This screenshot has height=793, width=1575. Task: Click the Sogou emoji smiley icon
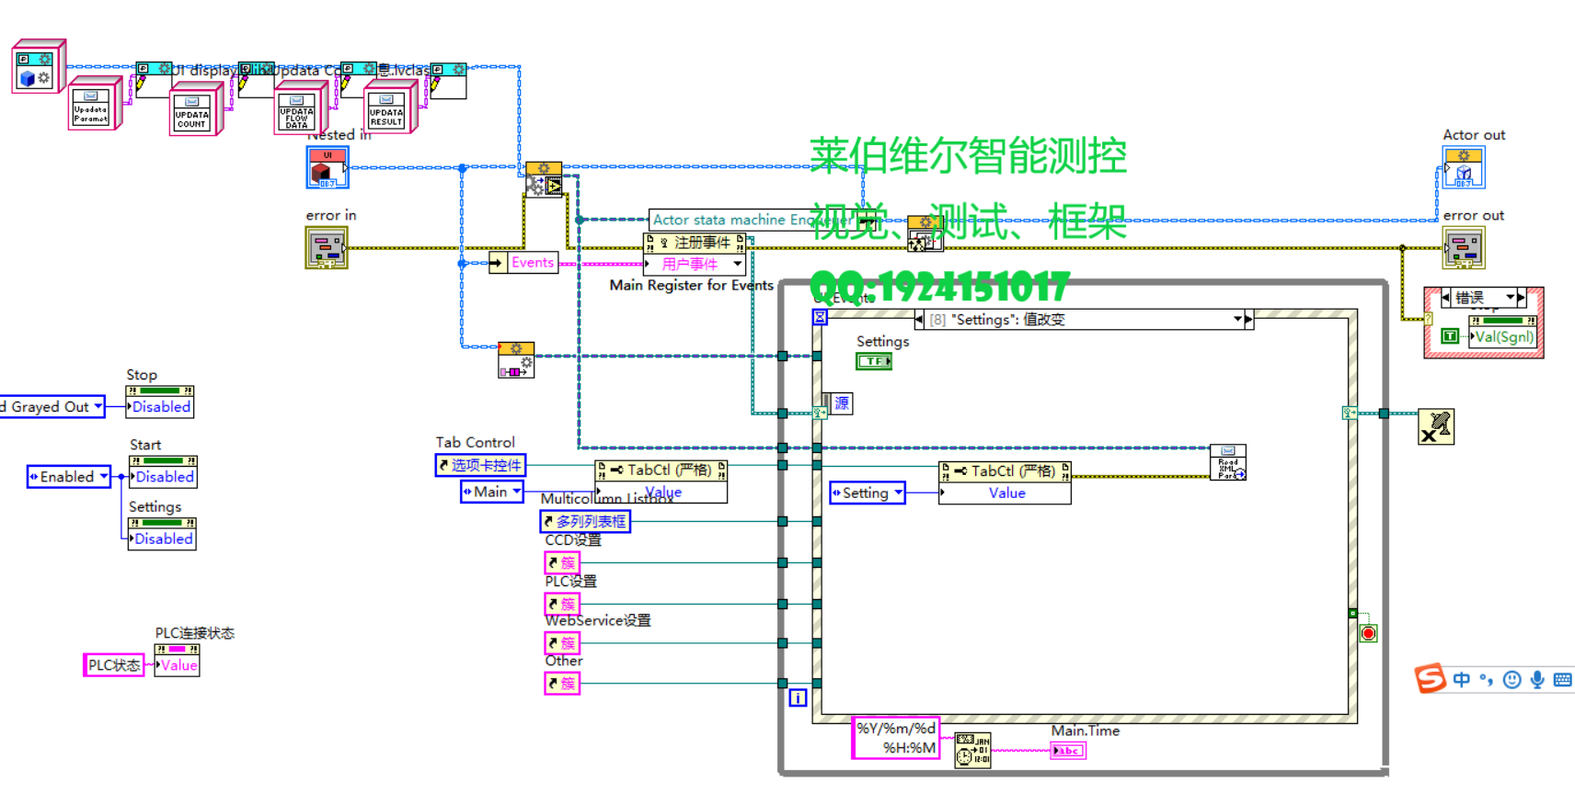coord(1512,680)
